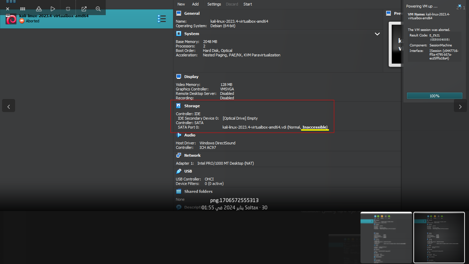Click the SessionMachine component text
This screenshot has width=469, height=264.
click(x=441, y=45)
